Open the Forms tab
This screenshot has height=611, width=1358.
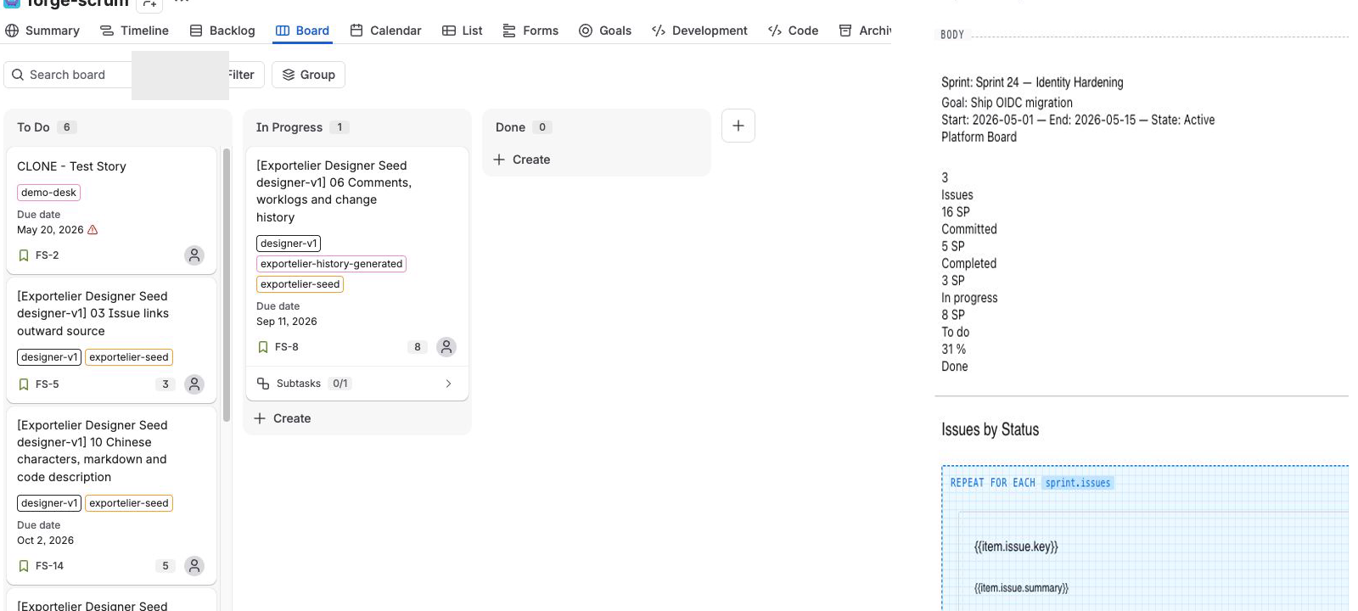(x=530, y=31)
